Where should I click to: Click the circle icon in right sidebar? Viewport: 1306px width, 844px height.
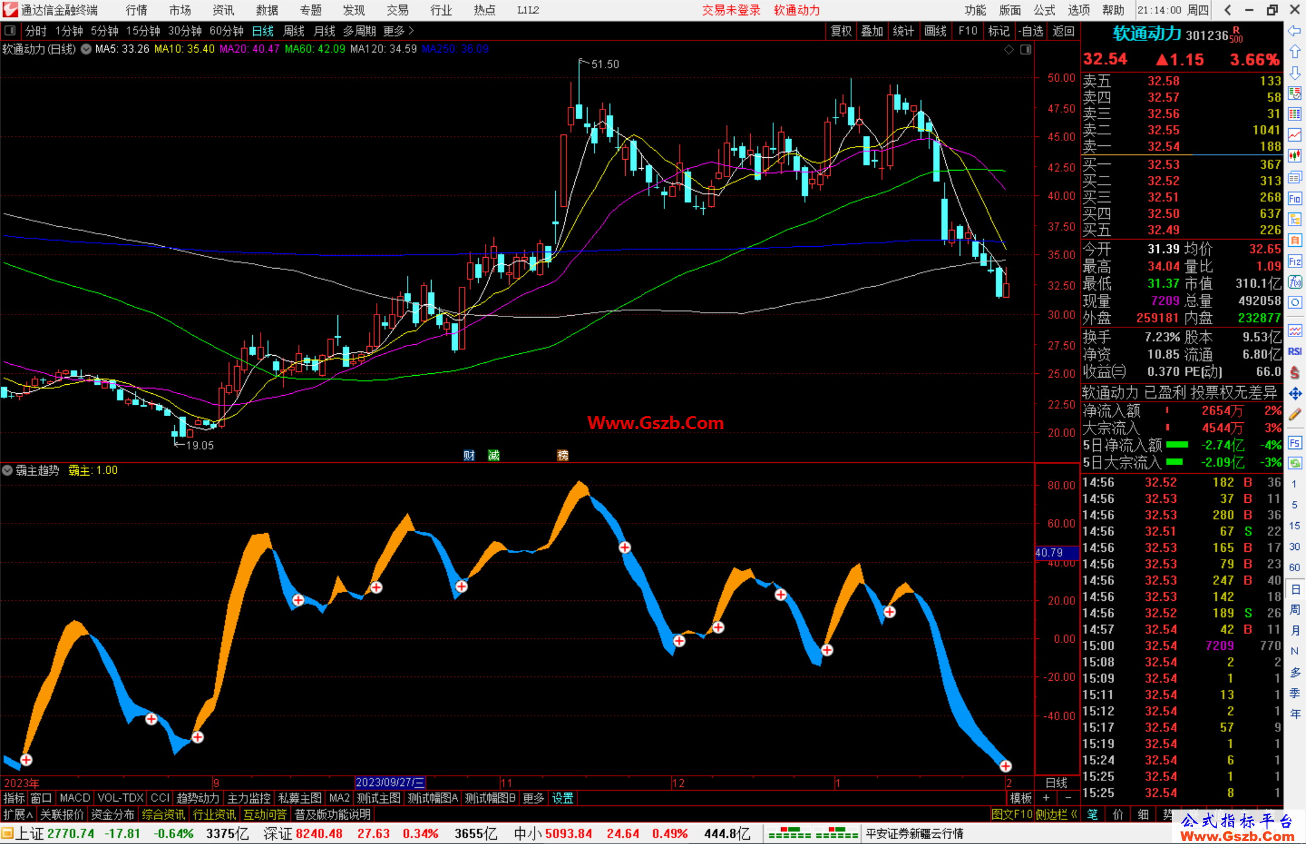(x=1295, y=303)
